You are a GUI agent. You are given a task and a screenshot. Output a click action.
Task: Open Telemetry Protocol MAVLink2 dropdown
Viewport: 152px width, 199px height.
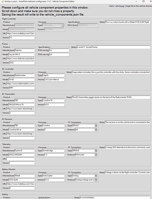pos(96,155)
